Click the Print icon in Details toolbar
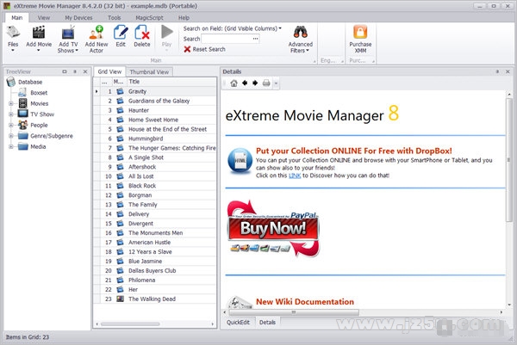 coord(266,83)
